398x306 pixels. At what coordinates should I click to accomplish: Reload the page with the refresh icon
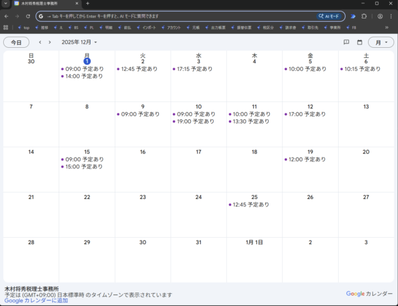[28, 16]
